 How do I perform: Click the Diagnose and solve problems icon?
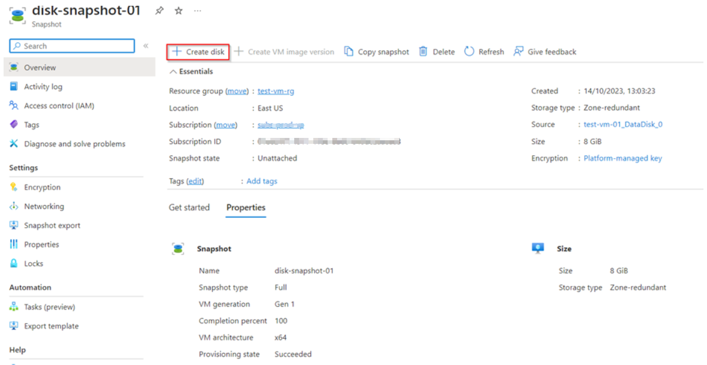tap(14, 144)
